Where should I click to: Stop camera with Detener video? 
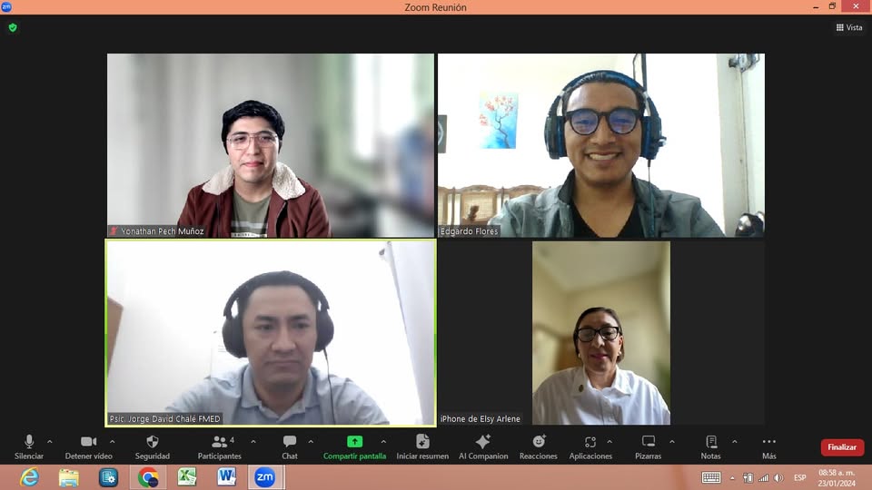[88, 442]
